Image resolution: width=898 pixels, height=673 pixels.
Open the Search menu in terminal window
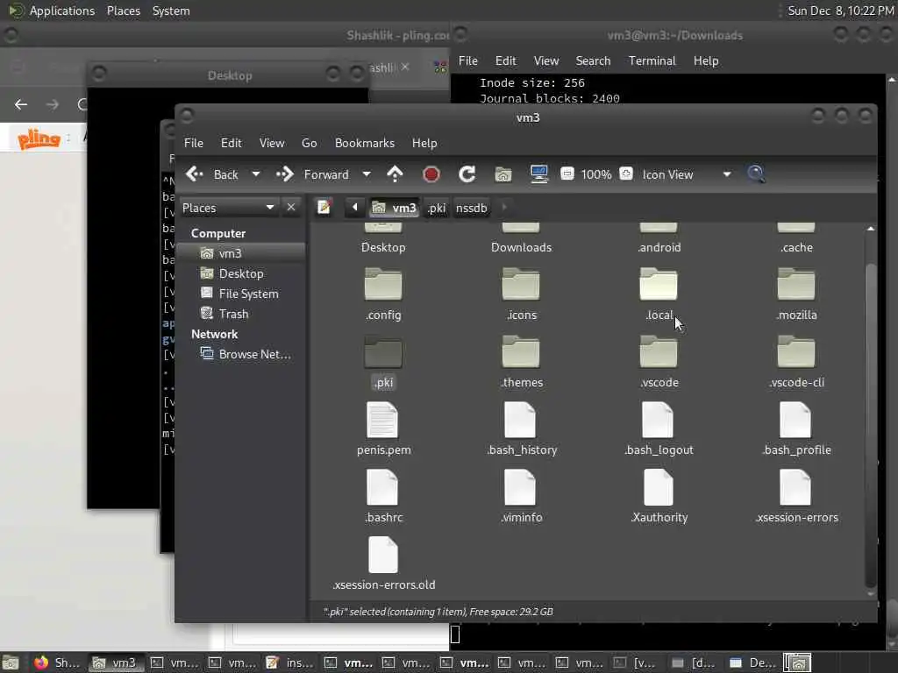593,60
